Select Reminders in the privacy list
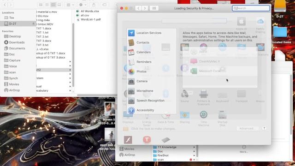295x166 pixels. (x=152, y=62)
